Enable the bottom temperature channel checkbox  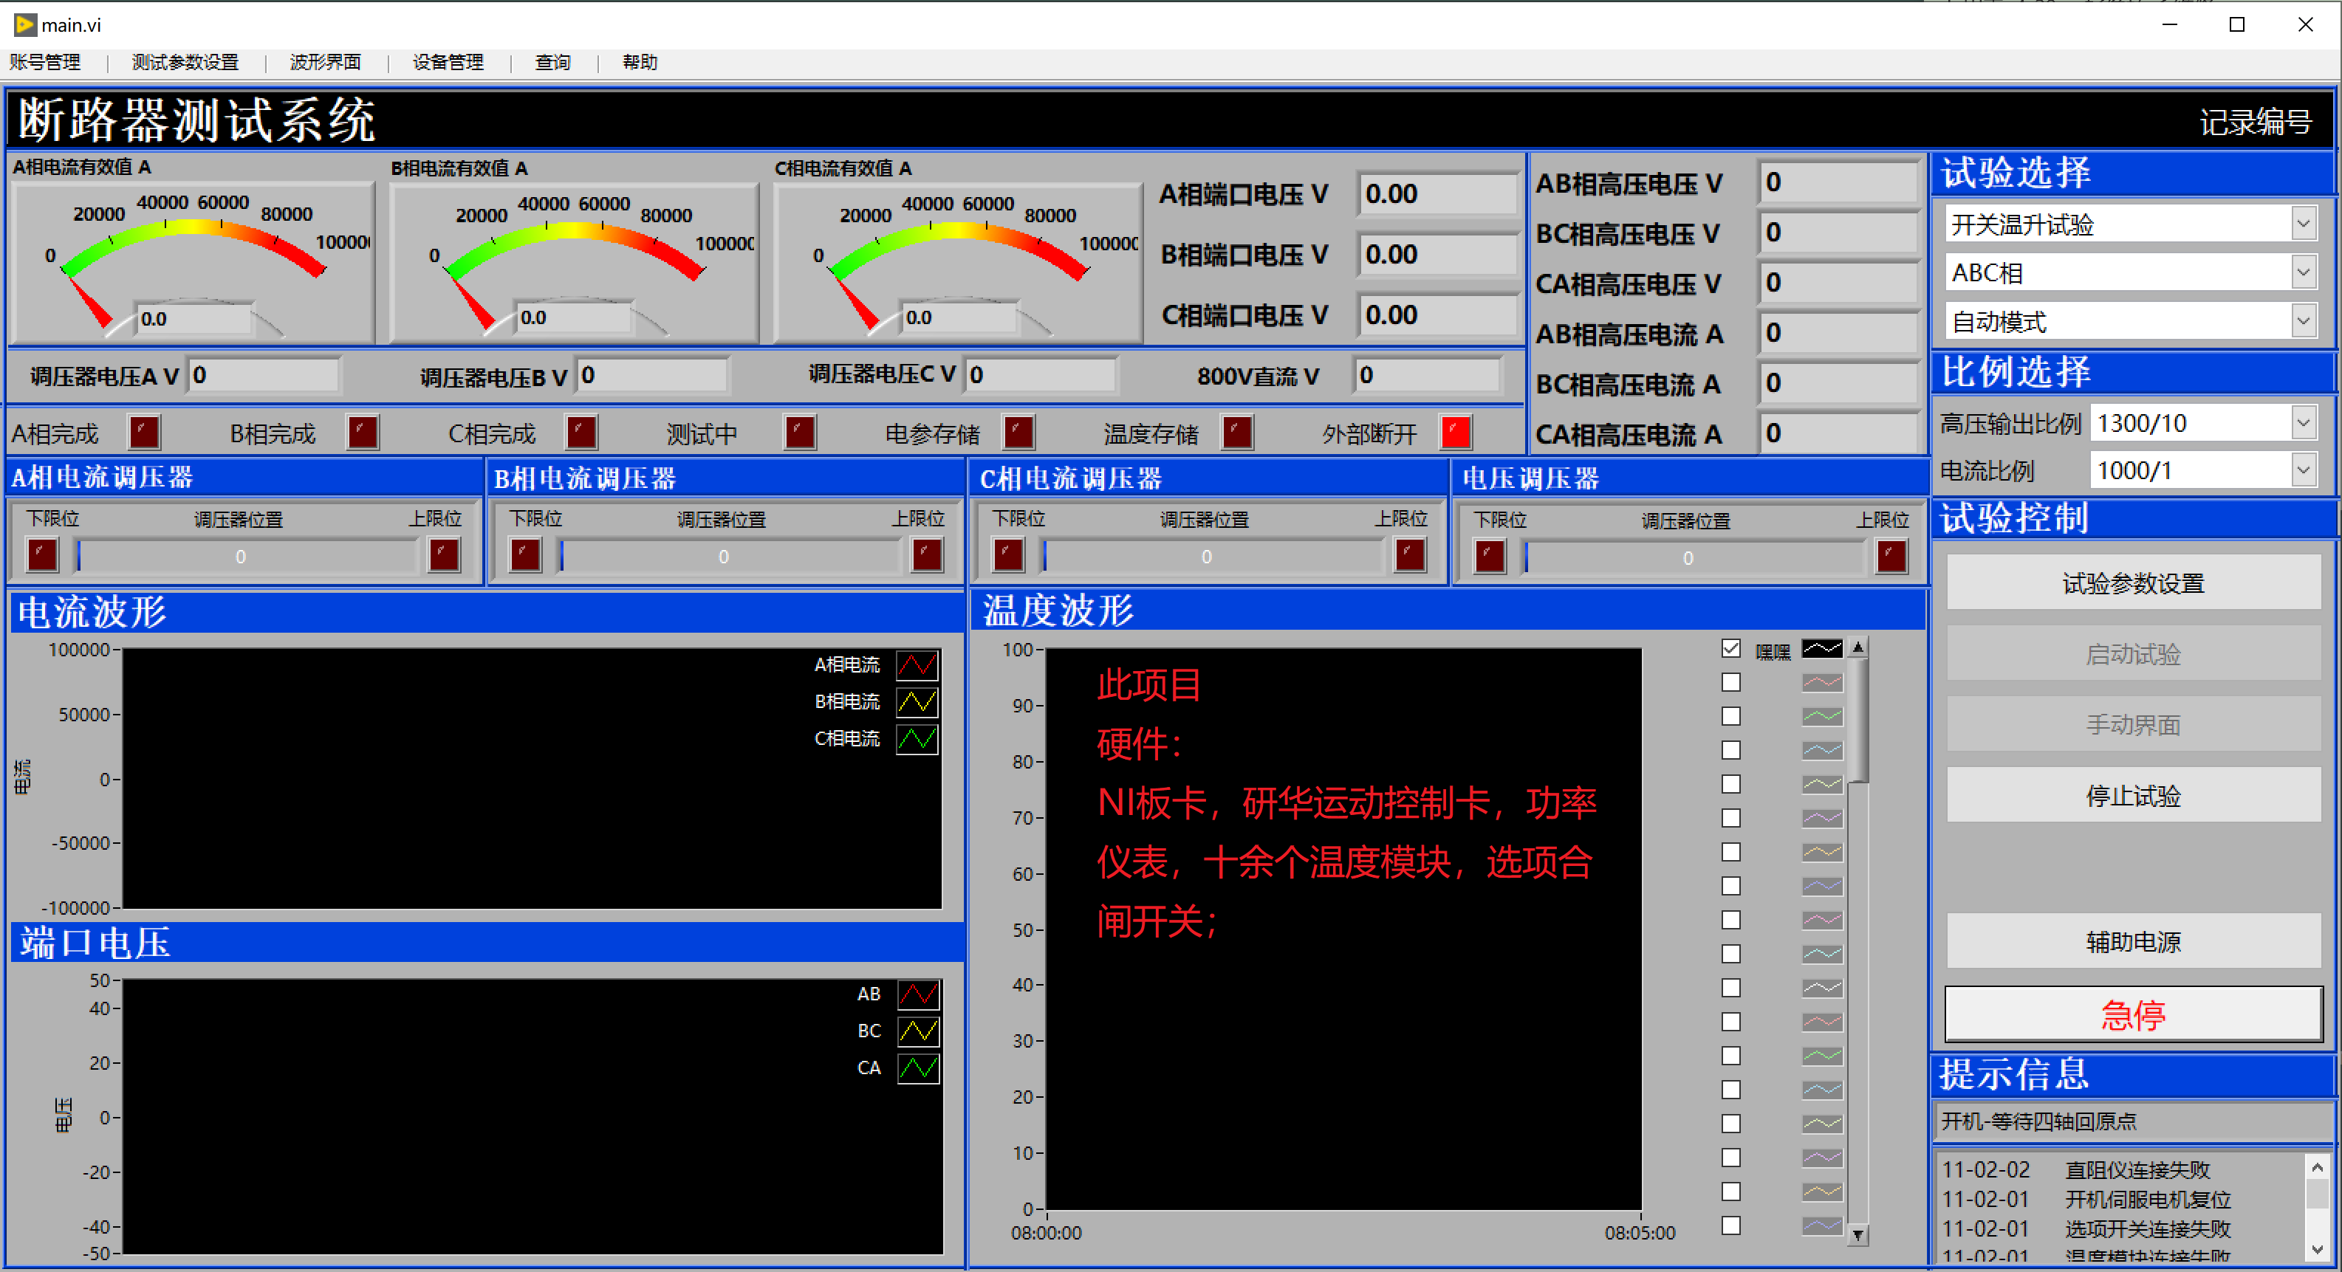tap(1730, 1225)
